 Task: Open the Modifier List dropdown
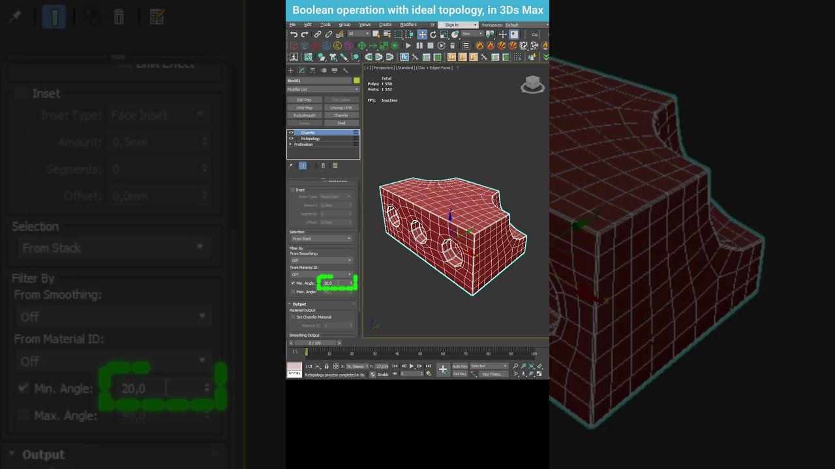click(x=322, y=89)
